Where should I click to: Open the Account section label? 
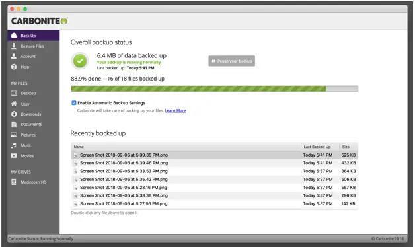click(28, 57)
